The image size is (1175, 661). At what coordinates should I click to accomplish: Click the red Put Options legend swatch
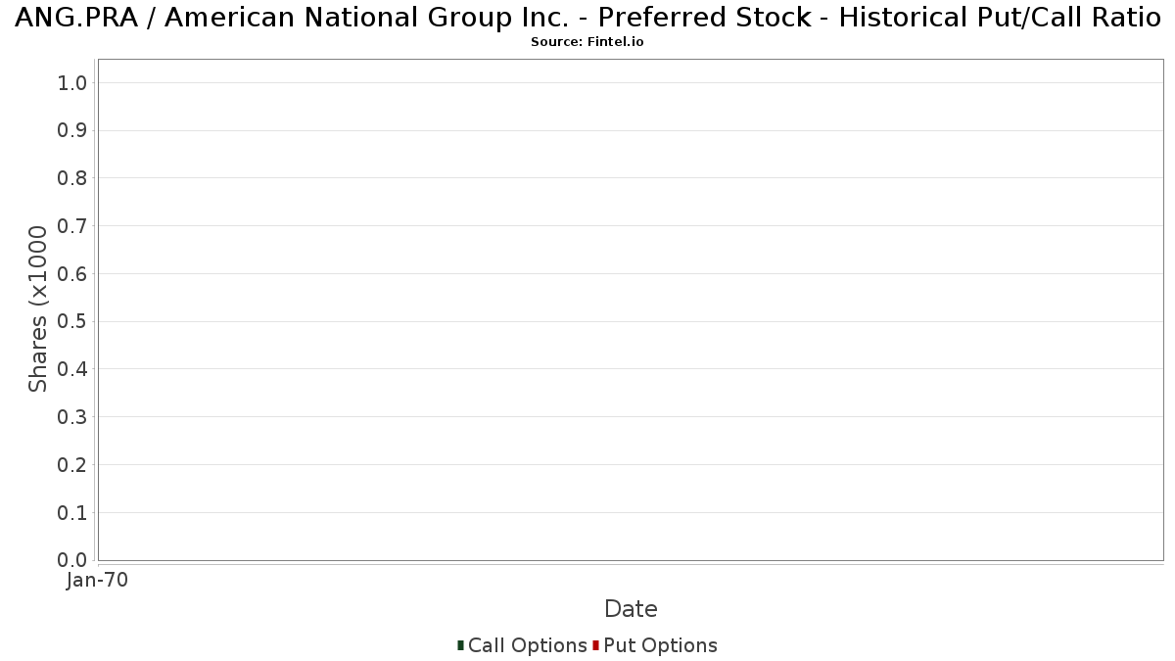[595, 645]
